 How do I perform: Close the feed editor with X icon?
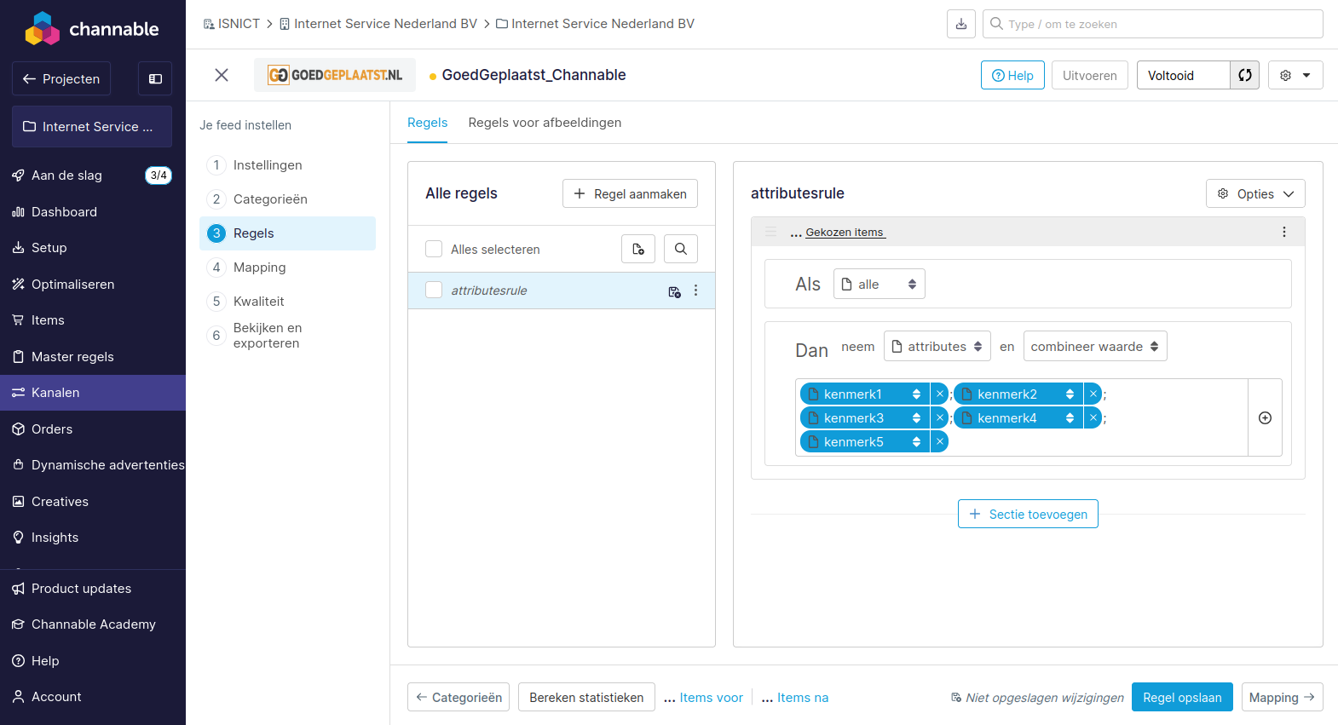pos(222,75)
